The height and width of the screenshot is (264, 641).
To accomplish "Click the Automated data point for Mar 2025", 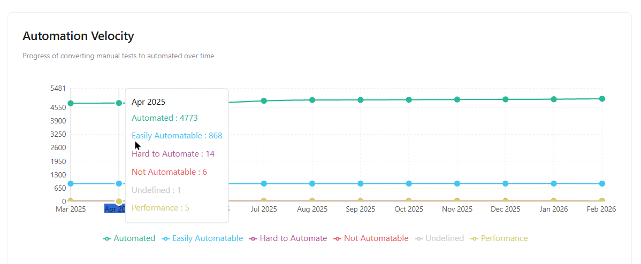I will point(71,103).
